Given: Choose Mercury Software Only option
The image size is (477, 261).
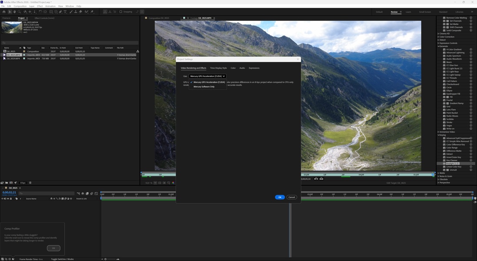Looking at the screenshot, I should click(x=204, y=87).
